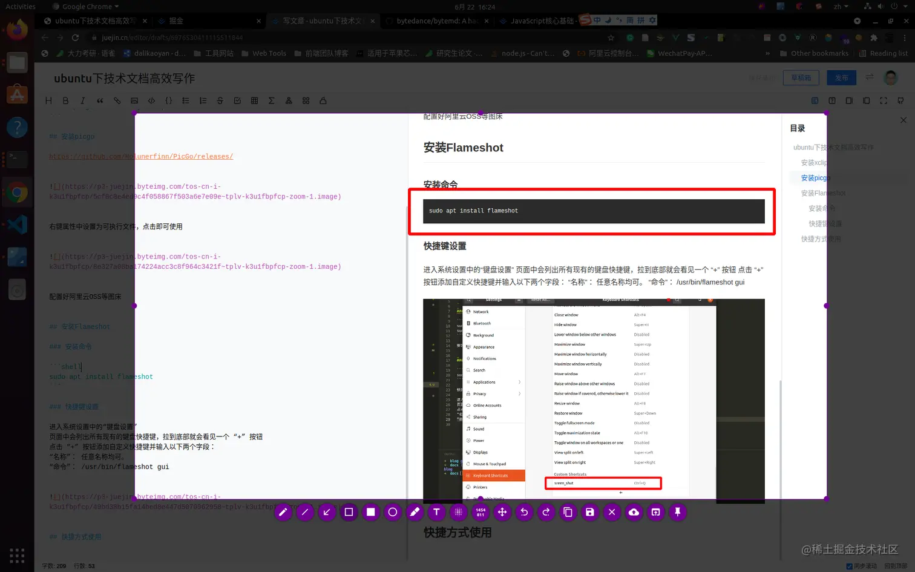Switch to write-only editor view
The image size is (915, 572).
point(849,100)
